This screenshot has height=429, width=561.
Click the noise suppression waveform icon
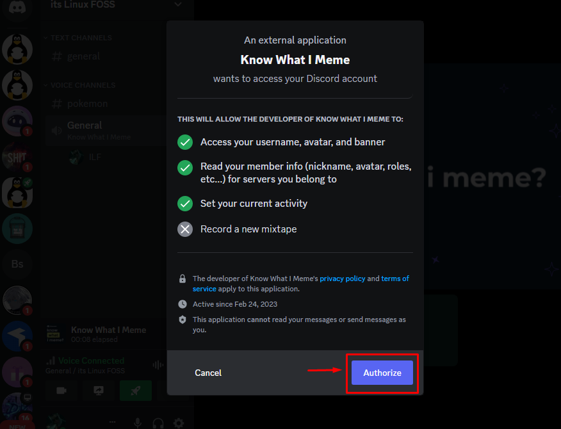[x=158, y=365]
